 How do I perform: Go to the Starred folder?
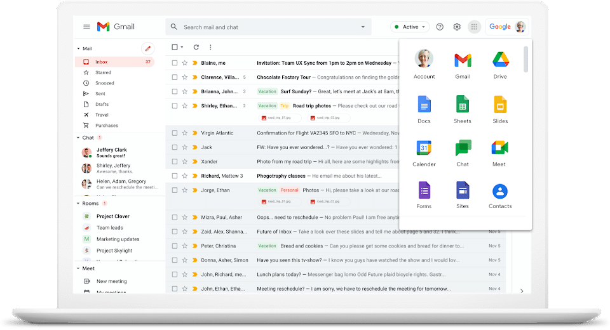(103, 73)
